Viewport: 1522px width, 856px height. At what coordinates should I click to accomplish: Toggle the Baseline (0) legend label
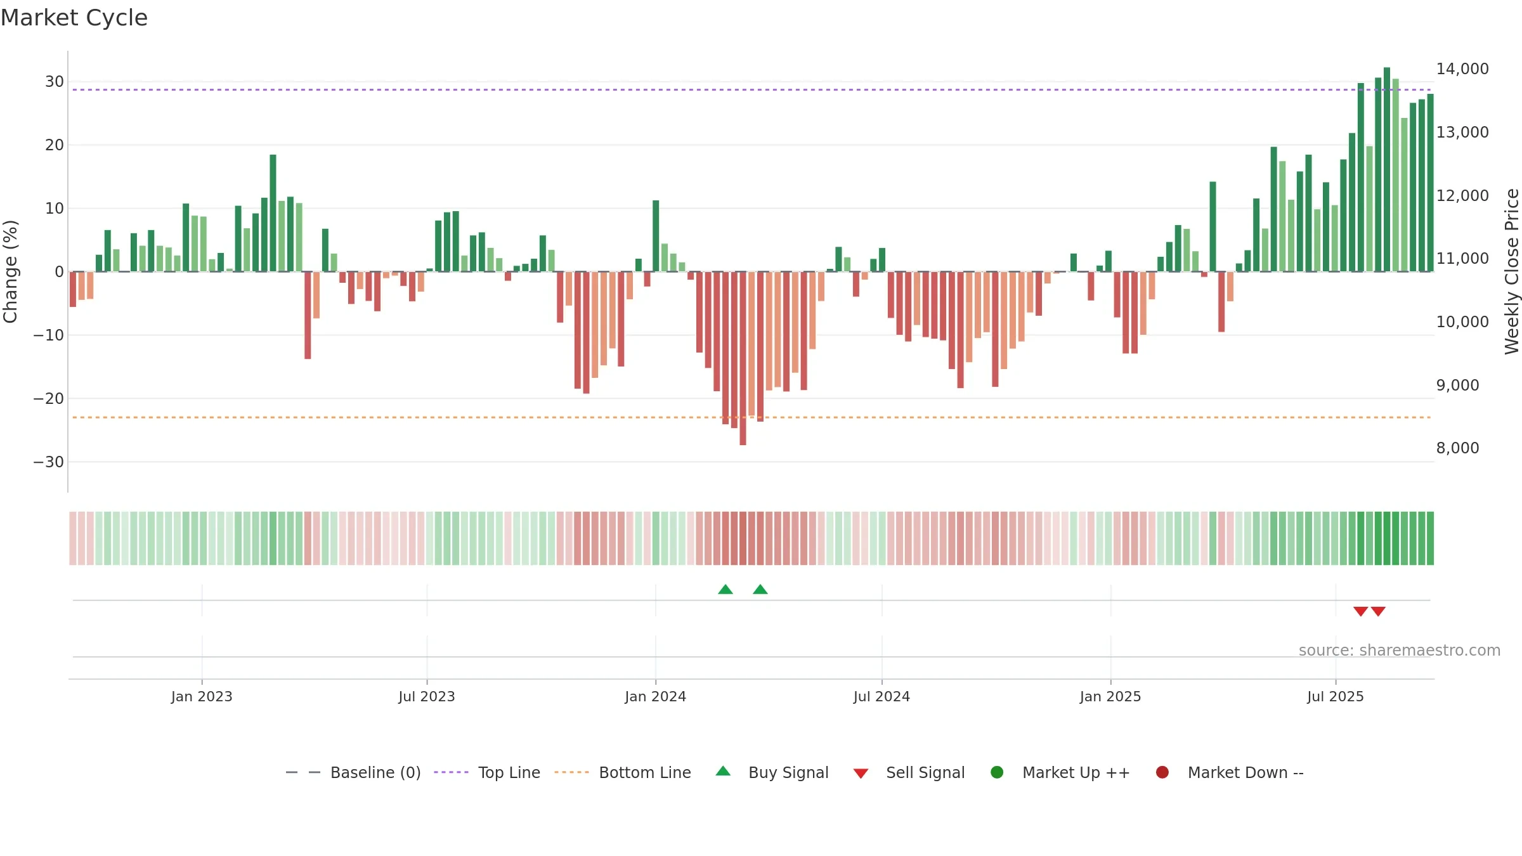pyautogui.click(x=375, y=772)
